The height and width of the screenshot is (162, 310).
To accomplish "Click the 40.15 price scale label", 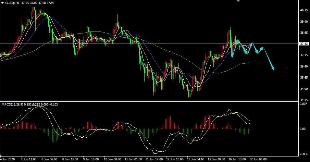I will coord(304,10).
